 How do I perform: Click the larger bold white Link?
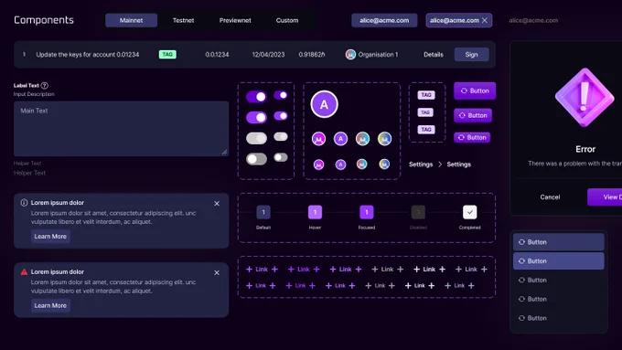429,270
